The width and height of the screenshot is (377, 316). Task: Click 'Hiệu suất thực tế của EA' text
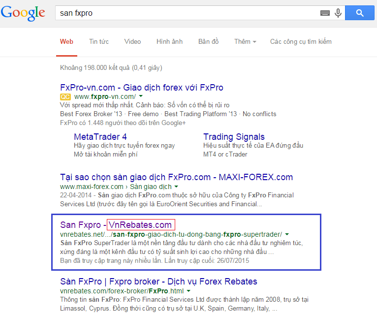point(253,146)
